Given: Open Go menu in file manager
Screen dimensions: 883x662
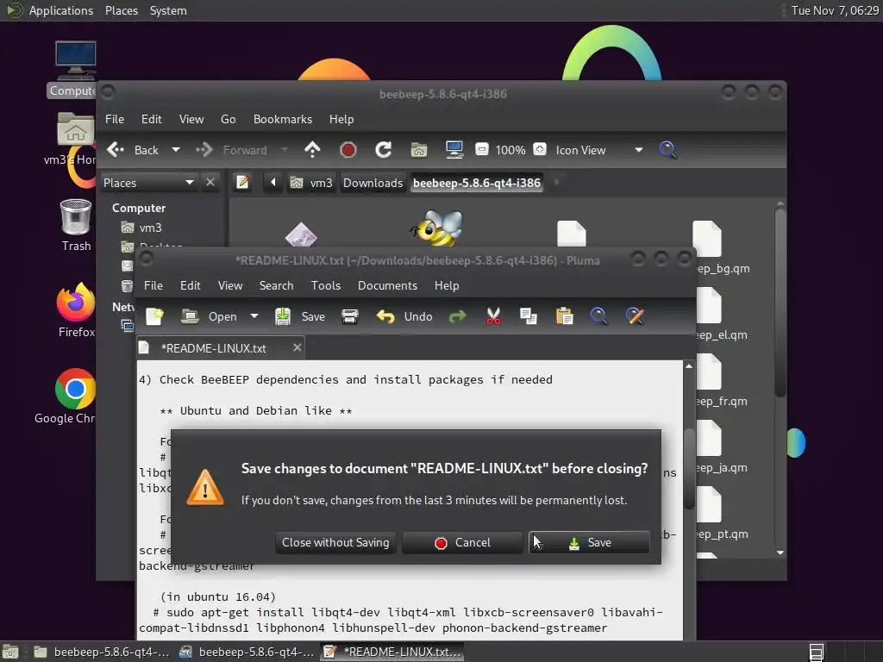Looking at the screenshot, I should tap(228, 119).
